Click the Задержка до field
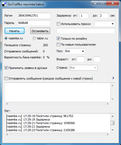This screenshot has width=121, height=145. [x=104, y=15]
